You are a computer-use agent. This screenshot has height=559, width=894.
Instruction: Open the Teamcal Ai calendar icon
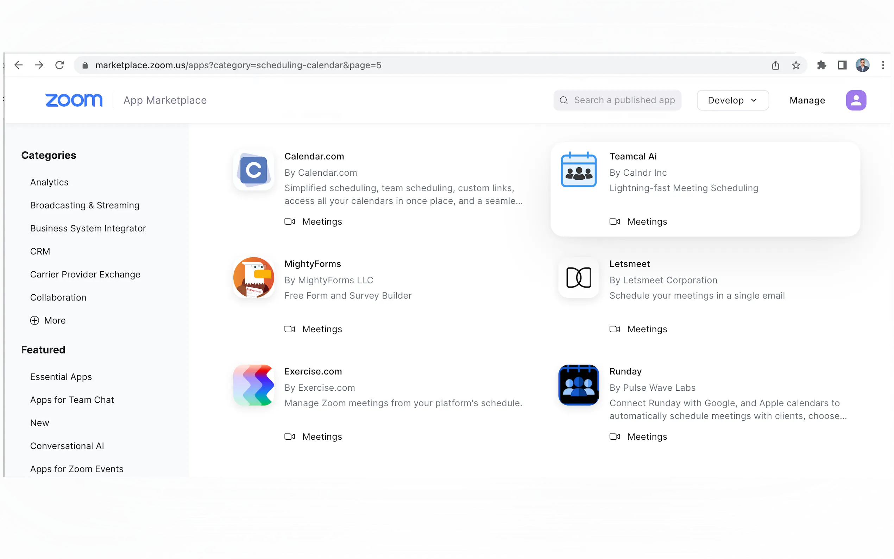coord(578,170)
